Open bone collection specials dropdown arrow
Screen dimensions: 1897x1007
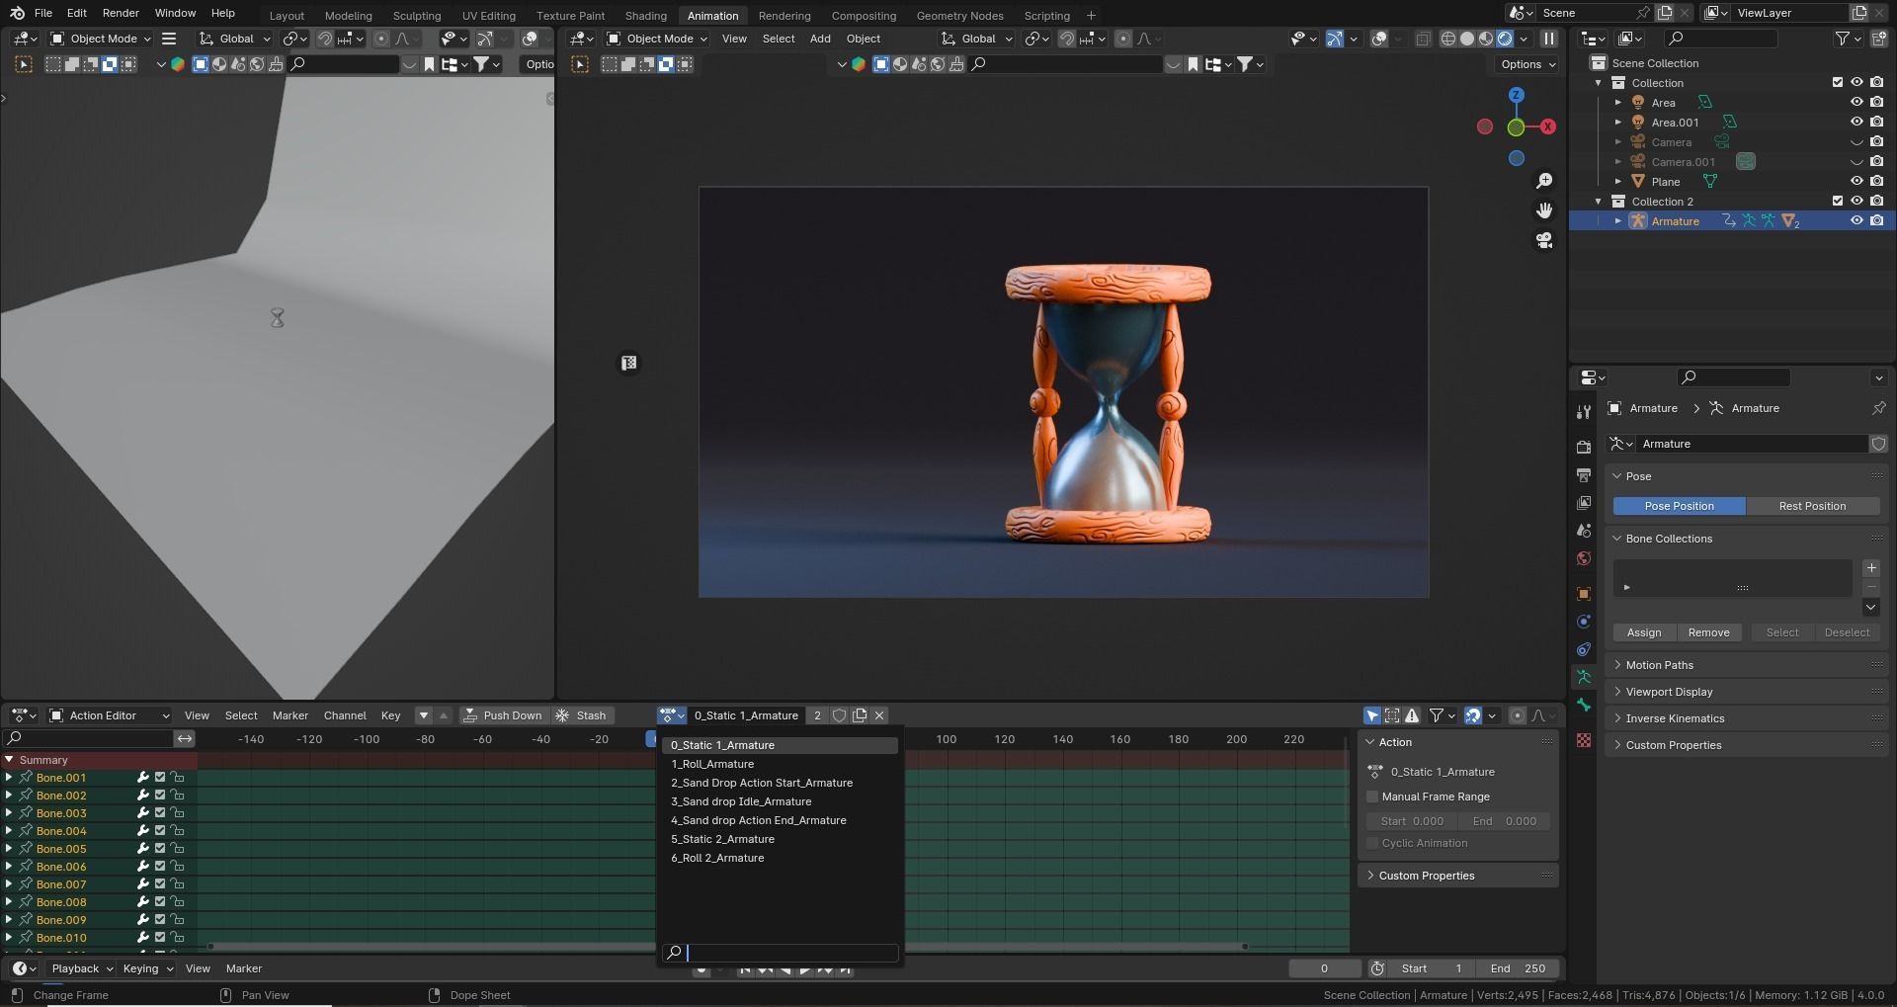(1871, 607)
